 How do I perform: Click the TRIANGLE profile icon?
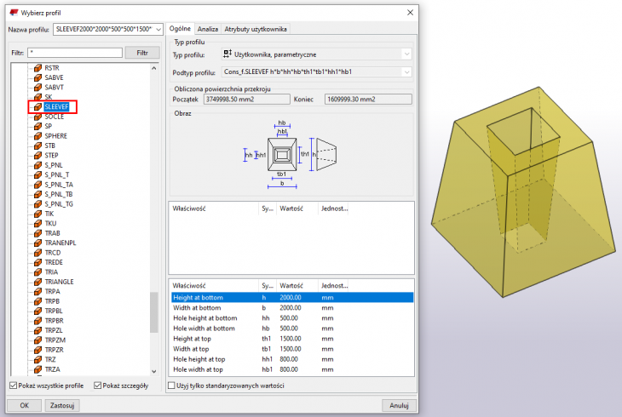37,281
